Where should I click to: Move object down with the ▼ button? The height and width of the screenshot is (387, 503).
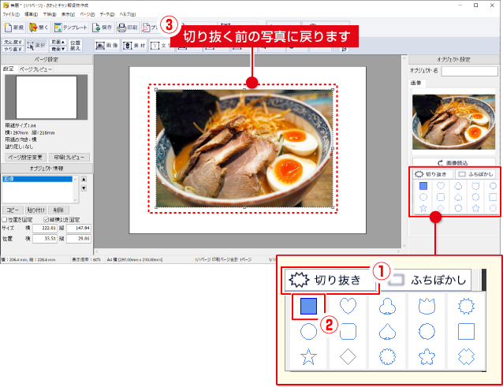(84, 188)
